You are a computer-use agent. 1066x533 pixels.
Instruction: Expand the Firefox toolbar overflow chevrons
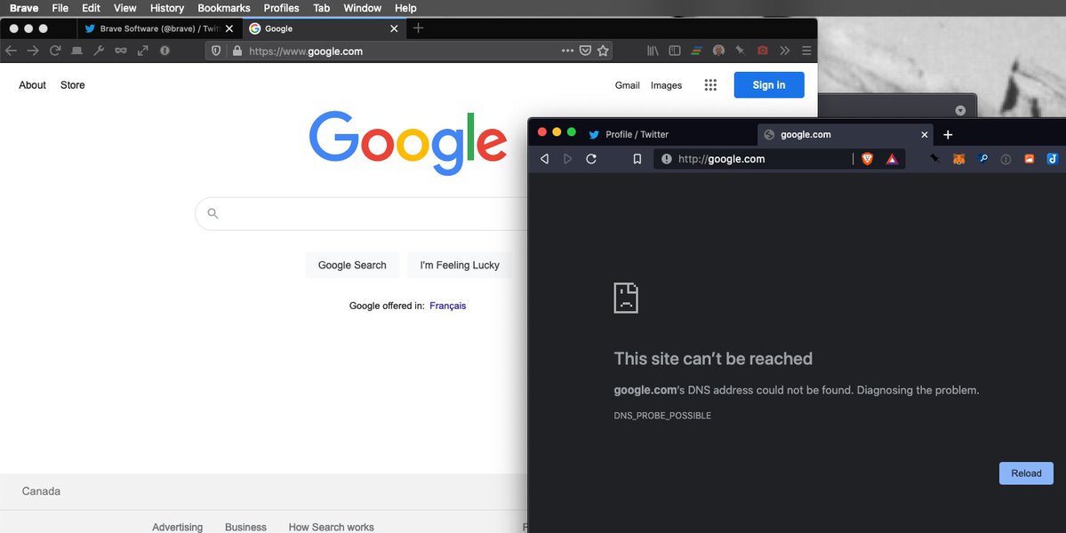pyautogui.click(x=784, y=51)
